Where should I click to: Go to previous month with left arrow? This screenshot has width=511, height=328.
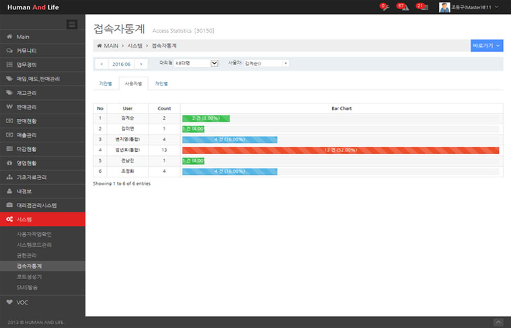pyautogui.click(x=102, y=64)
